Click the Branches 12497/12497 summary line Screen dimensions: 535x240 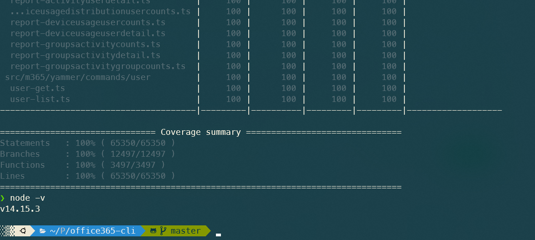88,154
